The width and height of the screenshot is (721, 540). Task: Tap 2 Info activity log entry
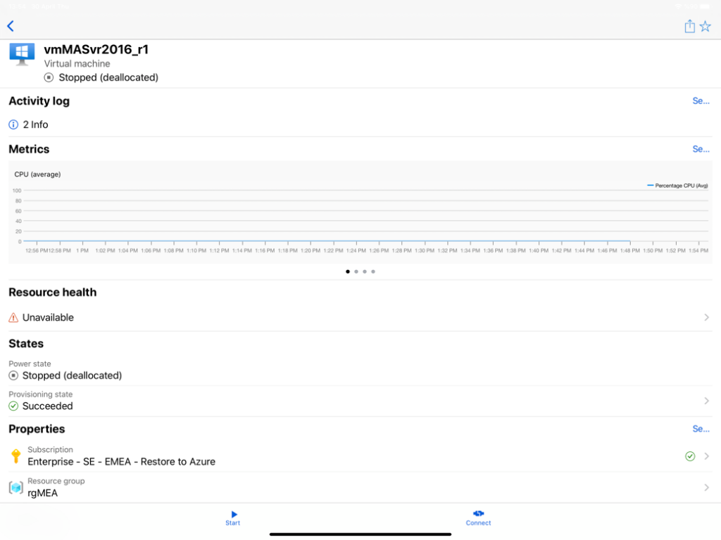[x=35, y=124]
